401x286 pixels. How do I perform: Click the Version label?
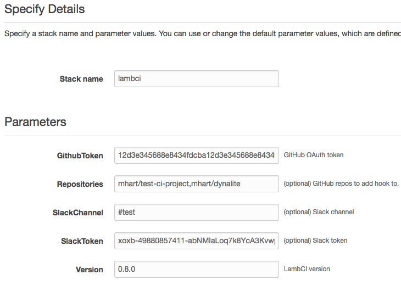(x=90, y=270)
